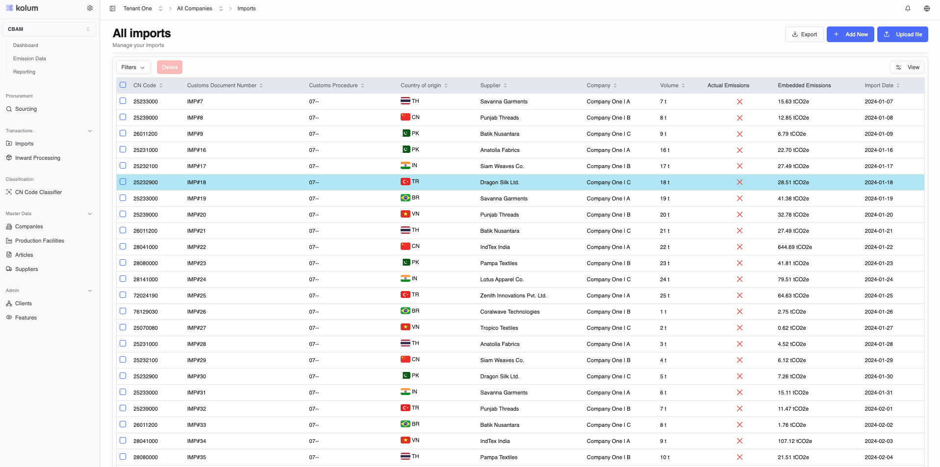Click the Brazil flag in IMP#19 row

coord(406,198)
